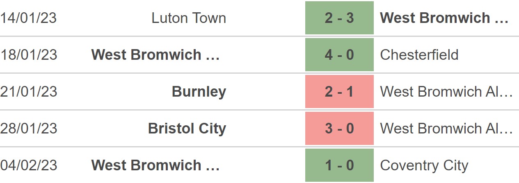Screen dimensions: 519x183
Task: Open the Bristol City team link
Action: coord(187,129)
